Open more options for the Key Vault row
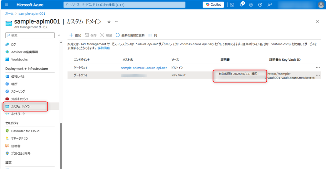This screenshot has height=169, width=326. (318, 75)
